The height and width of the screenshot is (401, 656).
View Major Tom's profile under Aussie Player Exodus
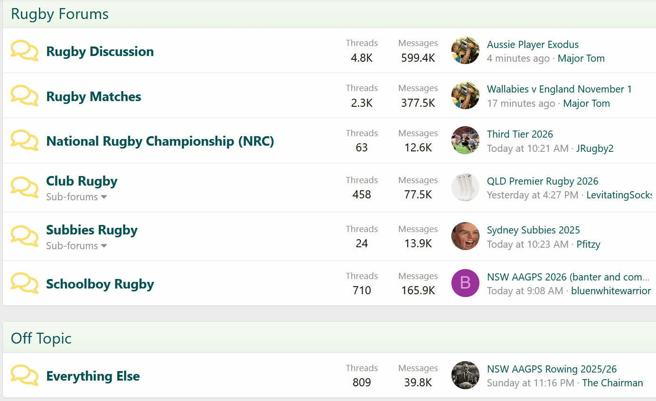click(x=581, y=58)
